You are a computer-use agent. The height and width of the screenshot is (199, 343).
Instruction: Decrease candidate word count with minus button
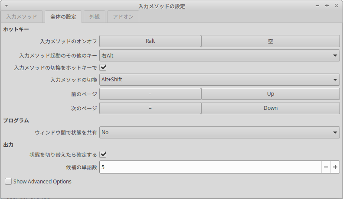coord(326,167)
